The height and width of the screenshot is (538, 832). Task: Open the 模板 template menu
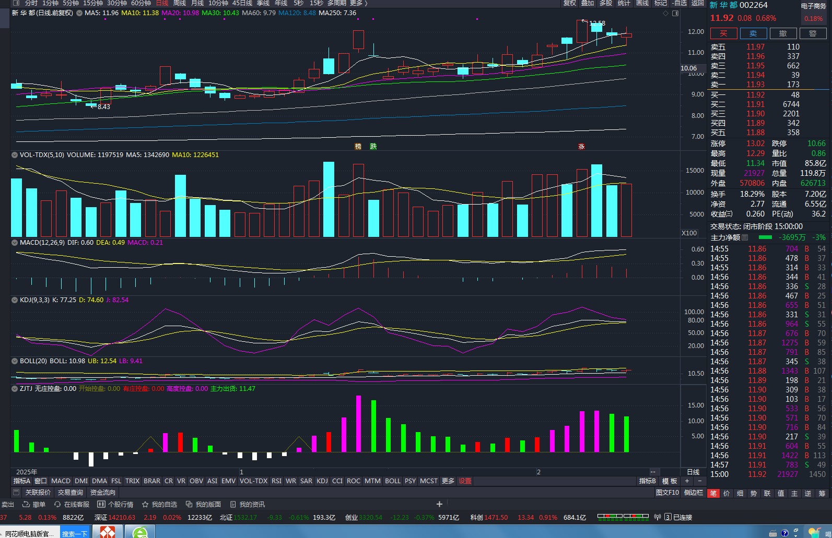pos(670,481)
